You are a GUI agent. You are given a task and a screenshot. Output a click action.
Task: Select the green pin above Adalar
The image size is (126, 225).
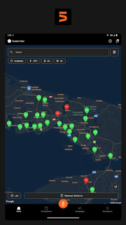[x=75, y=139]
